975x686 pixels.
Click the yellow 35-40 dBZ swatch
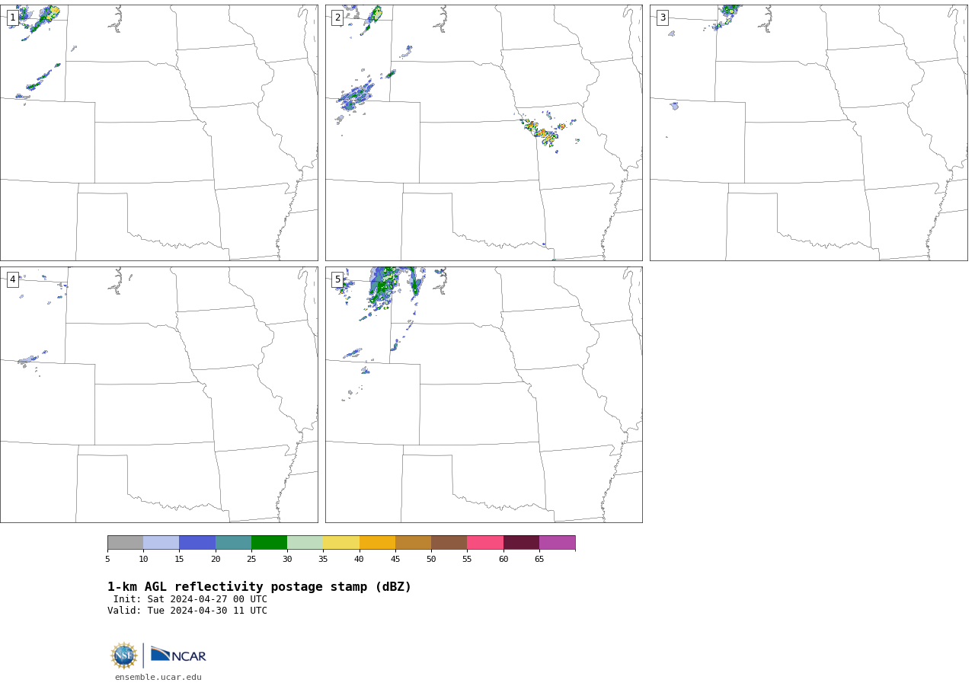tap(341, 543)
